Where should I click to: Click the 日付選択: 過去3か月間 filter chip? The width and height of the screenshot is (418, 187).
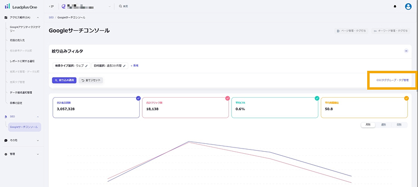pos(110,65)
